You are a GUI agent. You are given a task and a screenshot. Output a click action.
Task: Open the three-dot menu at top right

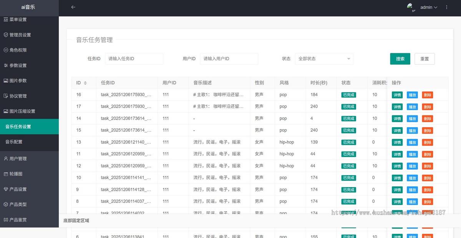(x=446, y=7)
